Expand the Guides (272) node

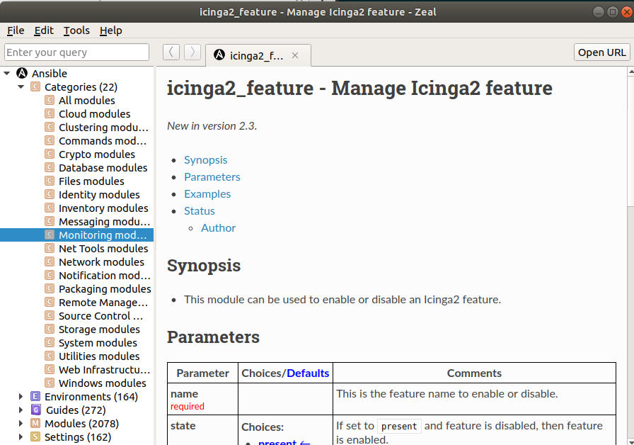click(x=21, y=410)
